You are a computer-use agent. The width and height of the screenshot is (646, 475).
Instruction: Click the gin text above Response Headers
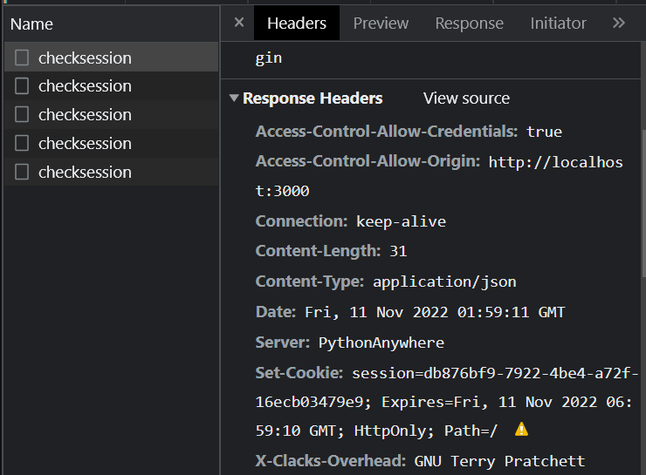[269, 58]
